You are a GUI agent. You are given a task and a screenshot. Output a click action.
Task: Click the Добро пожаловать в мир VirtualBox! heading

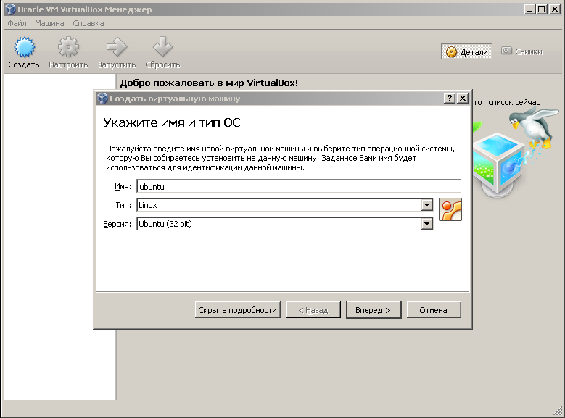[209, 83]
